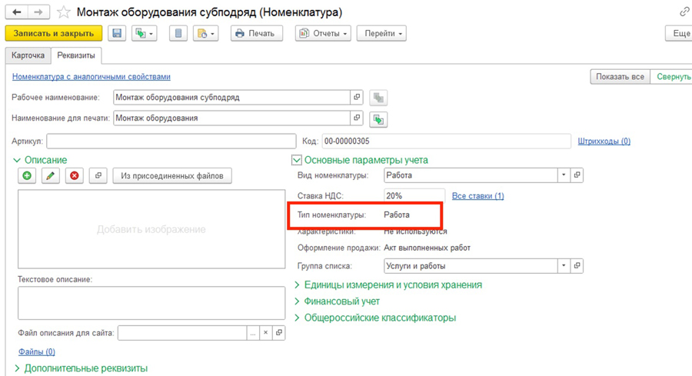
Task: Click the back navigation arrow
Action: point(17,12)
